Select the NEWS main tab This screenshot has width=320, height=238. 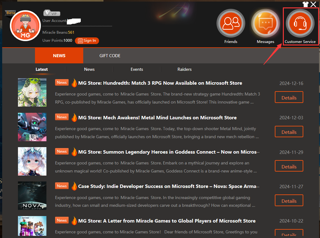coord(59,56)
